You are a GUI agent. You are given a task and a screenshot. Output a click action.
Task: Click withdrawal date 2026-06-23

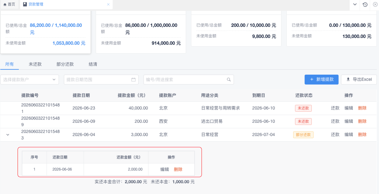coord(84,108)
